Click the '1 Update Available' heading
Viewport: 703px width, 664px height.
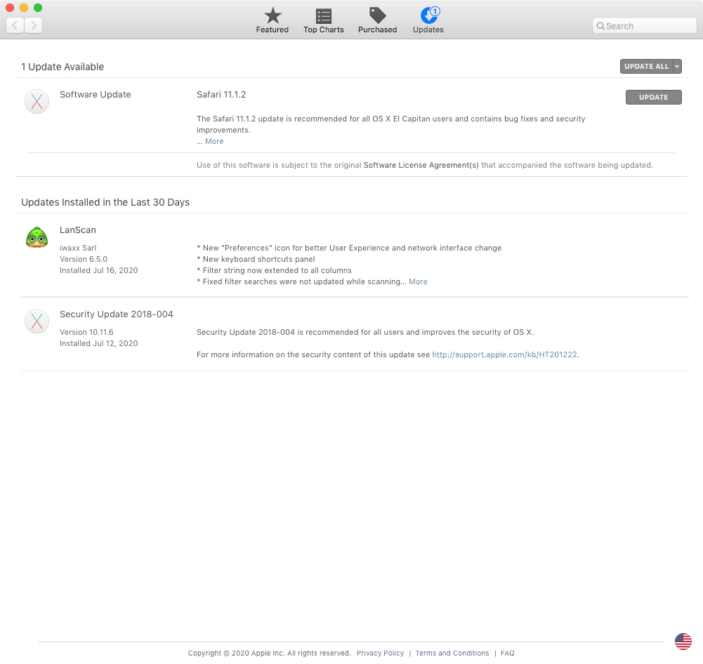coord(63,67)
